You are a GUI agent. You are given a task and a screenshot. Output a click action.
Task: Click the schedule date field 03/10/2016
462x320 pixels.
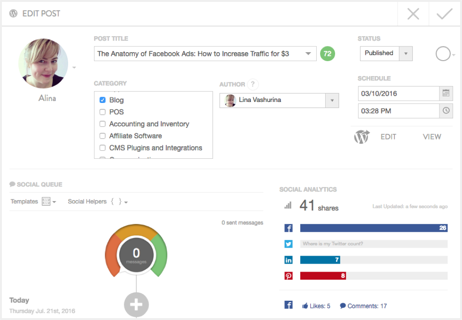(x=399, y=94)
